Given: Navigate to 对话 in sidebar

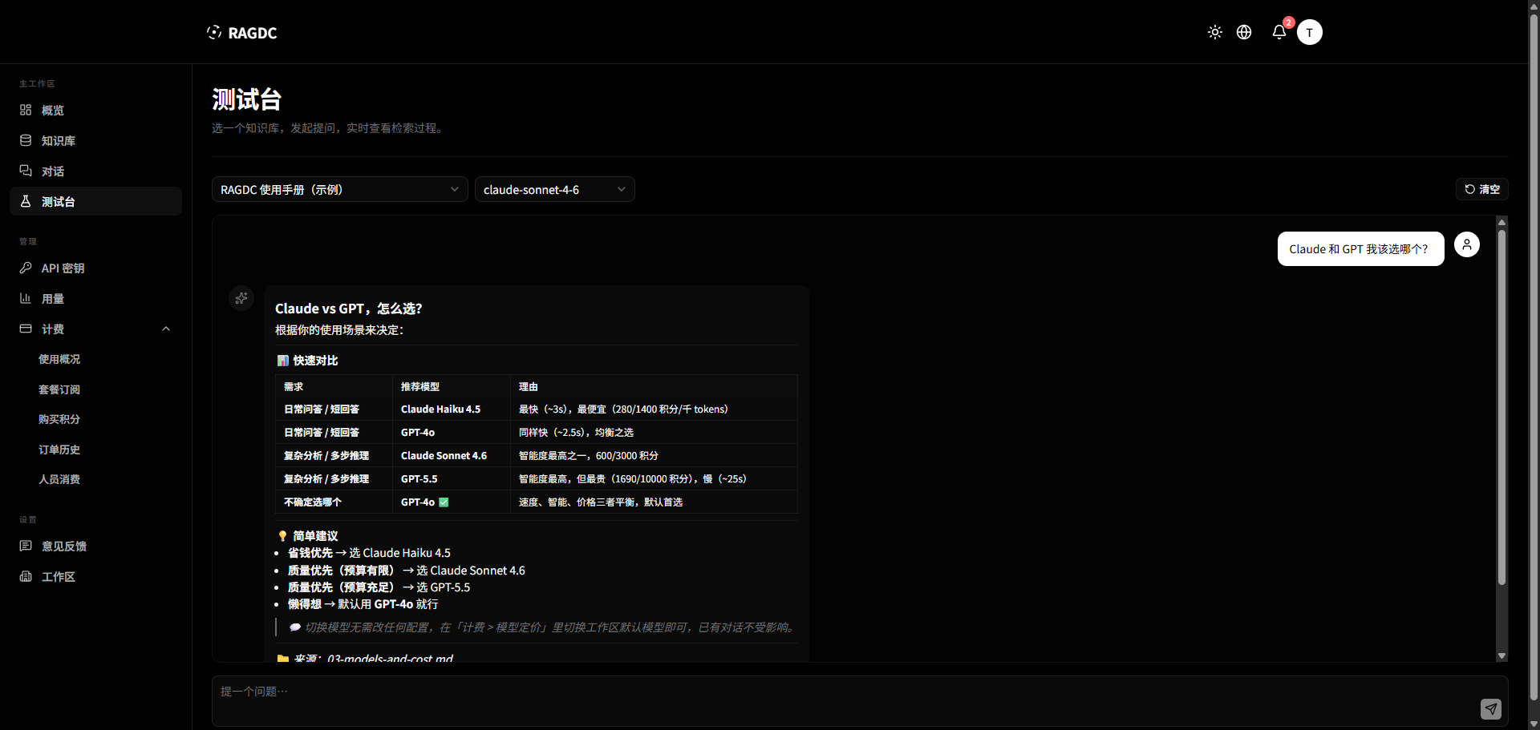Looking at the screenshot, I should (95, 171).
